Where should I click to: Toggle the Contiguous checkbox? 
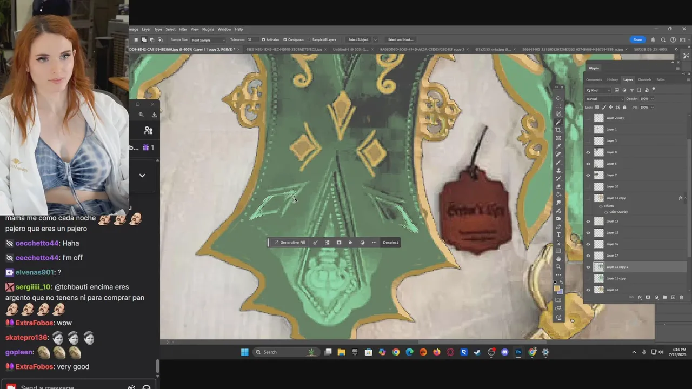(x=285, y=39)
